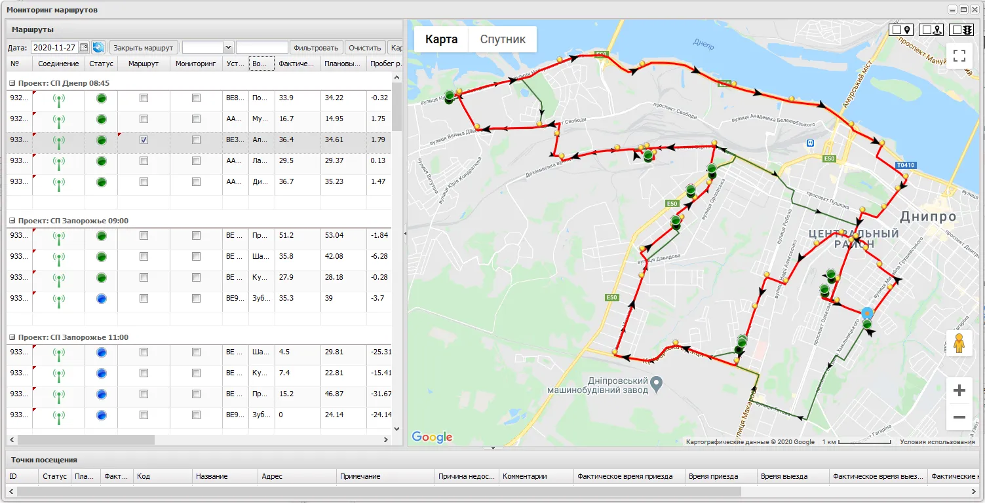Click the Street View pegman icon
985x503 pixels.
(x=959, y=343)
